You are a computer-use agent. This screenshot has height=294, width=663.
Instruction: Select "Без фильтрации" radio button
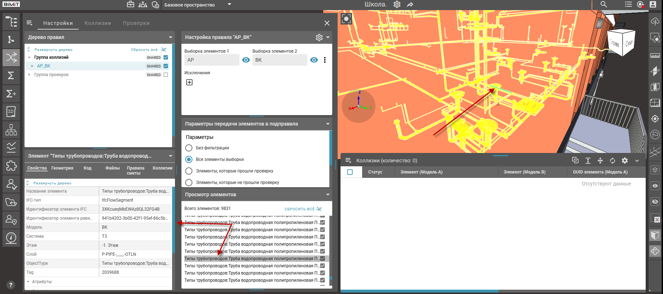click(x=189, y=148)
